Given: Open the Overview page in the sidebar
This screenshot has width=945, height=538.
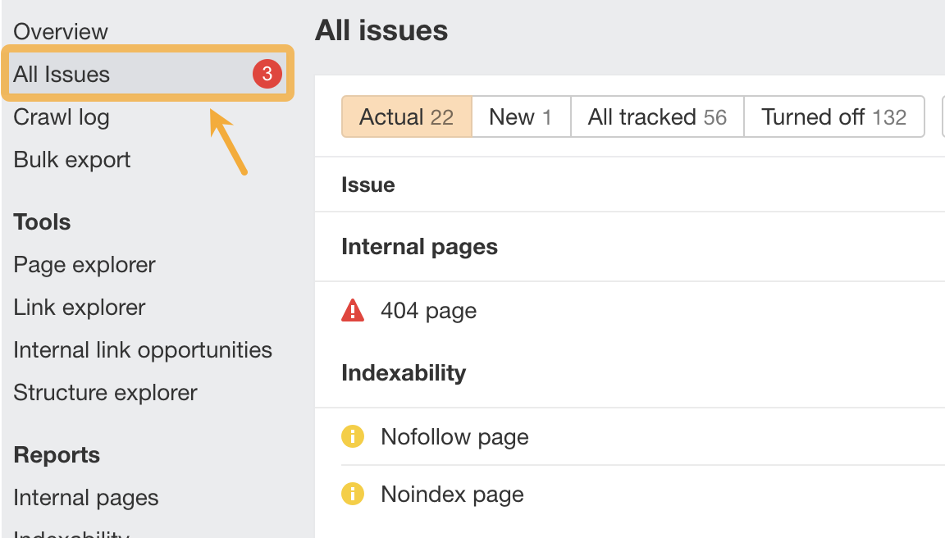Looking at the screenshot, I should [60, 31].
